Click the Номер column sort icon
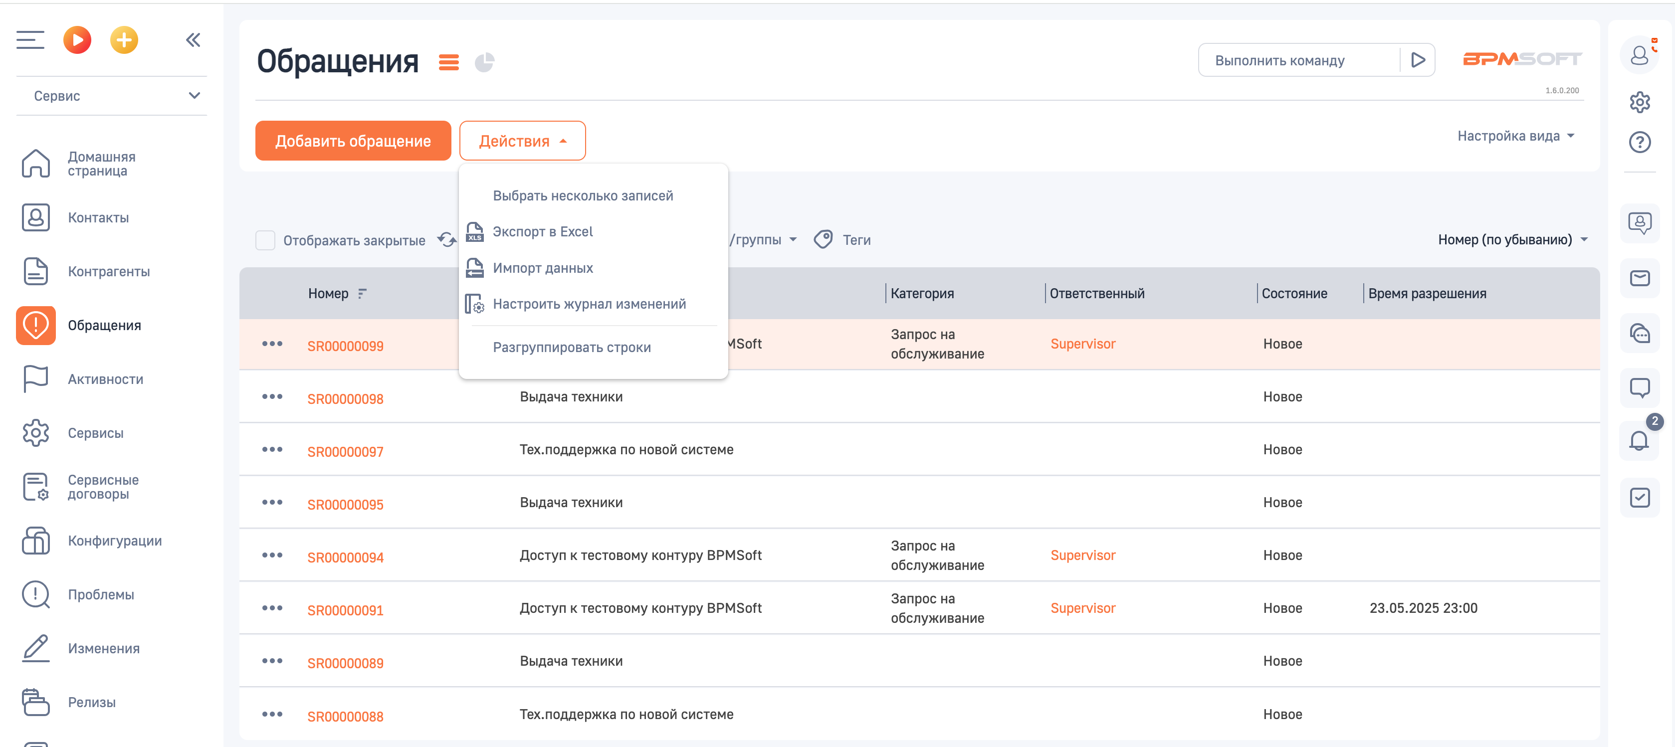This screenshot has height=747, width=1675. tap(362, 294)
